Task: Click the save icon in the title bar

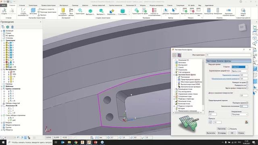Action: 8,2
